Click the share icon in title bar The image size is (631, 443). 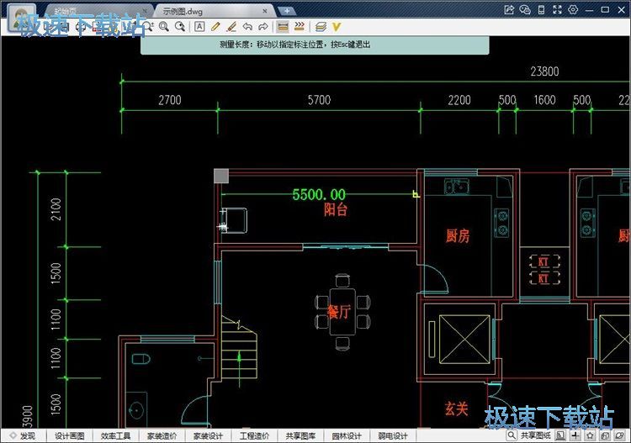[x=509, y=10]
